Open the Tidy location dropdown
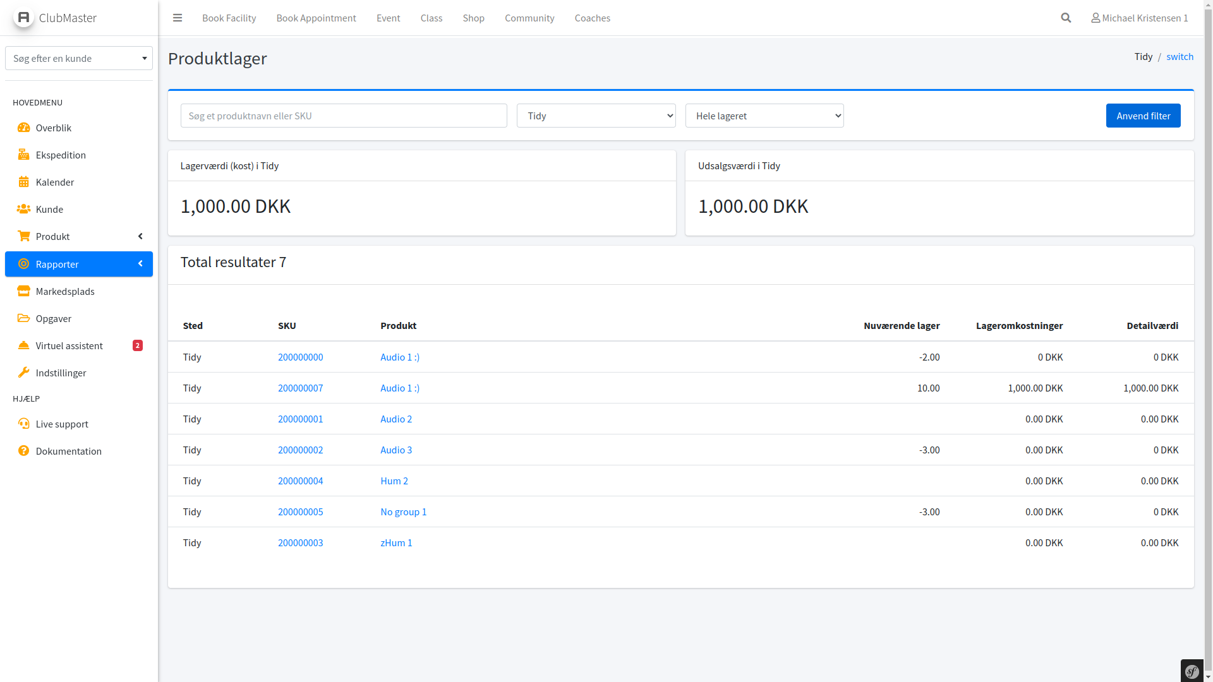 (x=596, y=116)
